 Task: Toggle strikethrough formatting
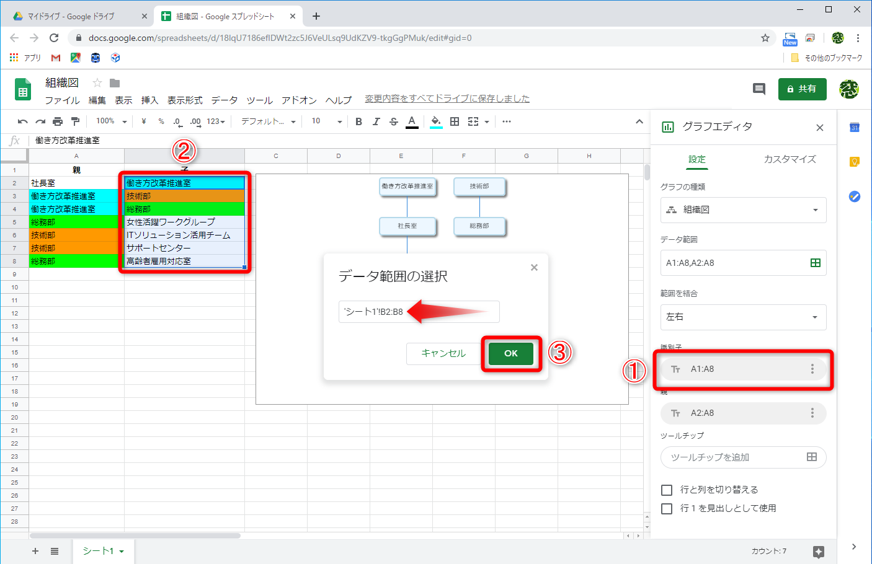394,121
